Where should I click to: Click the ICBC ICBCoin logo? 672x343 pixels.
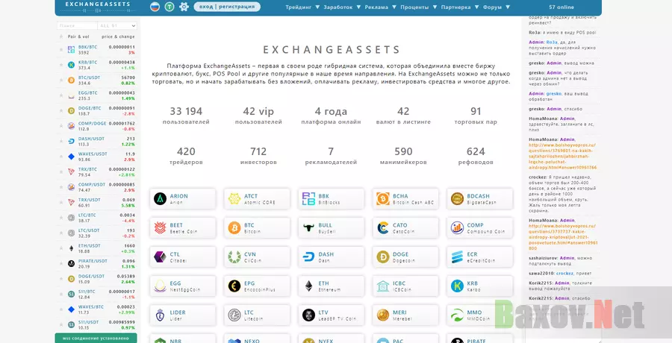pyautogui.click(x=383, y=286)
